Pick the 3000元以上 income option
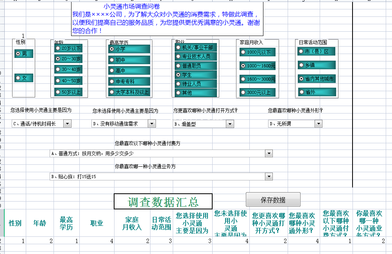The image size is (392, 254). click(243, 92)
